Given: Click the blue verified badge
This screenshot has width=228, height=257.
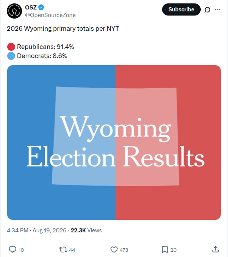Looking at the screenshot, I should 41,7.
